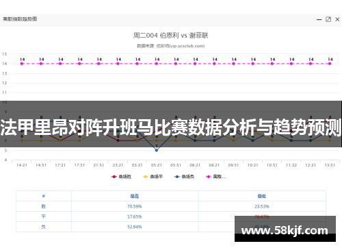Toggle the blue away-win legend series
Image resolution: width=342 pixels, height=248 pixels.
click(x=184, y=177)
